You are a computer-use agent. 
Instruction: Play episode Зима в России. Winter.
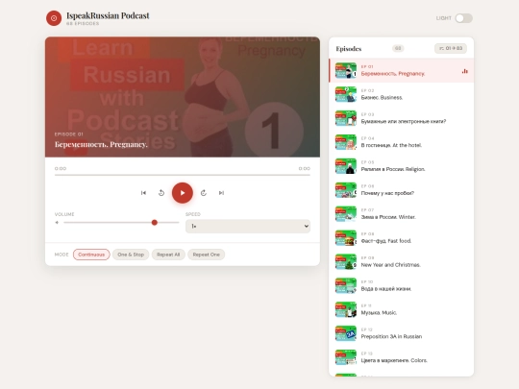point(401,214)
